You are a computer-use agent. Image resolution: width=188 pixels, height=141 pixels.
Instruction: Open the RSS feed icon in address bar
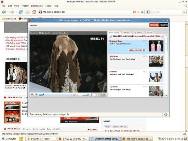coord(135,12)
